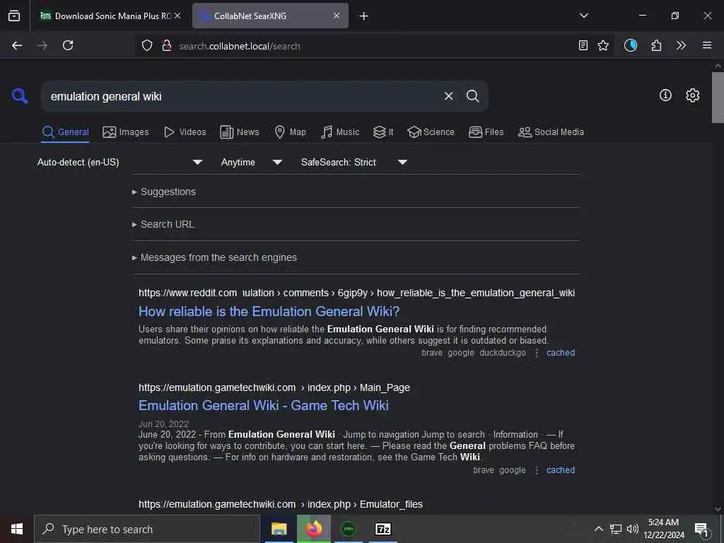Viewport: 724px width, 543px height.
Task: Open Firefox taskbar icon
Action: click(314, 529)
